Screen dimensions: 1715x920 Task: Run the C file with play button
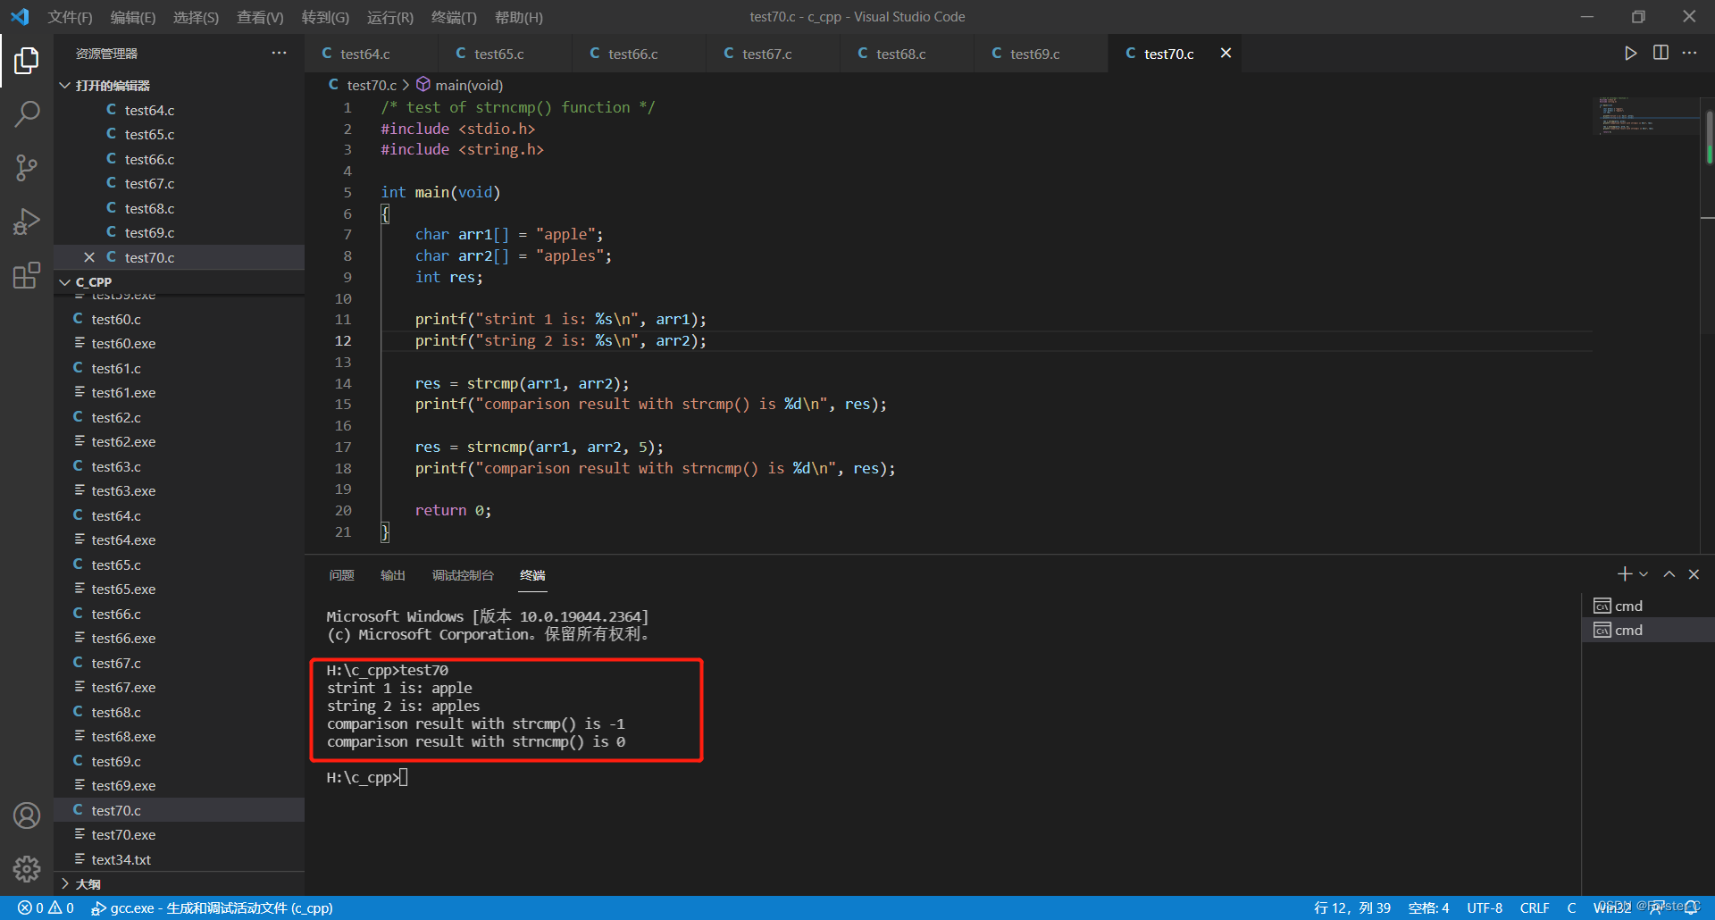click(1630, 54)
